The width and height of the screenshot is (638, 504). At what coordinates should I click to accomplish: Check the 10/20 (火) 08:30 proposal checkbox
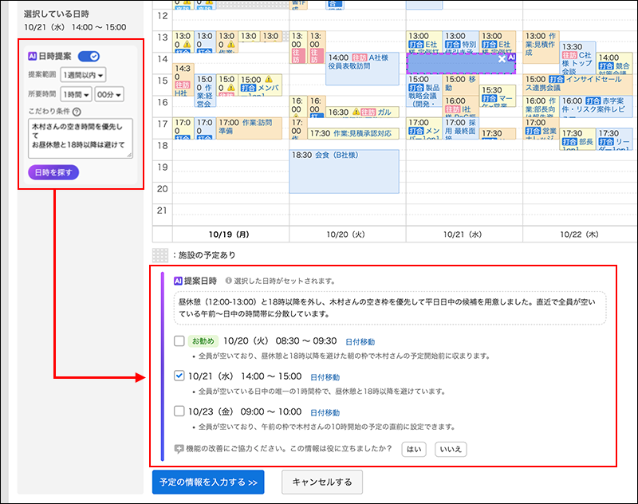[179, 341]
